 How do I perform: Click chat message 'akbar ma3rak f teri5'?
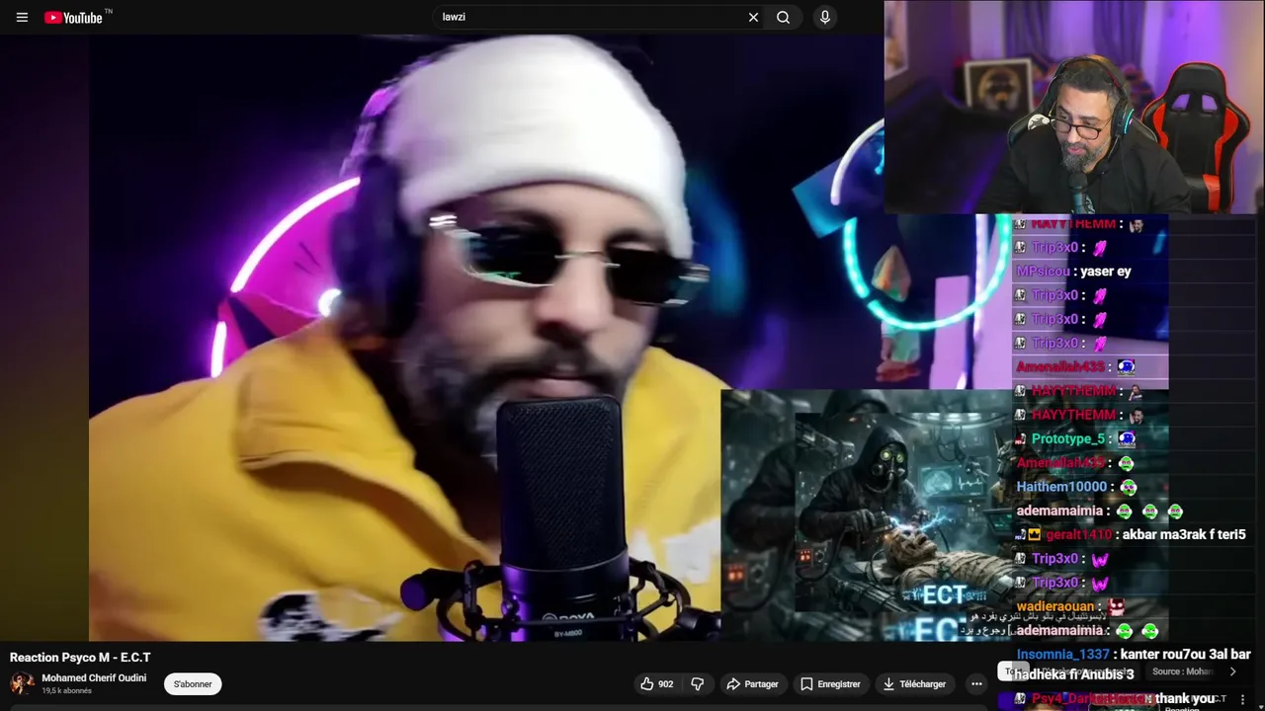pos(1184,534)
